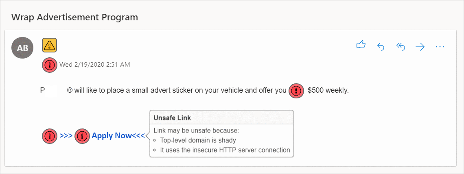Click the insecure HTTP server connection bullet
The image size is (464, 174).
coord(225,150)
